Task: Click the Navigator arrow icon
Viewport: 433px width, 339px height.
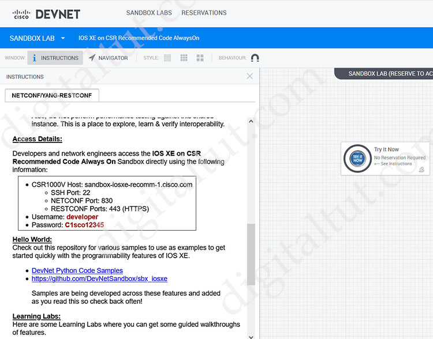Action: point(92,58)
